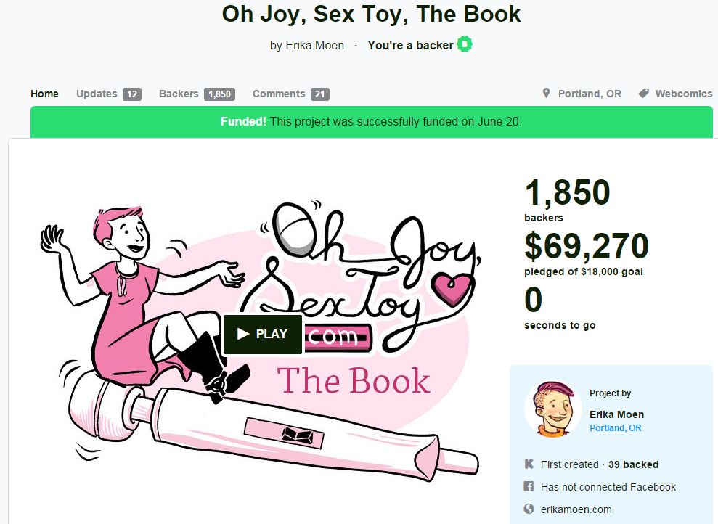Click the globe website icon

tap(529, 509)
